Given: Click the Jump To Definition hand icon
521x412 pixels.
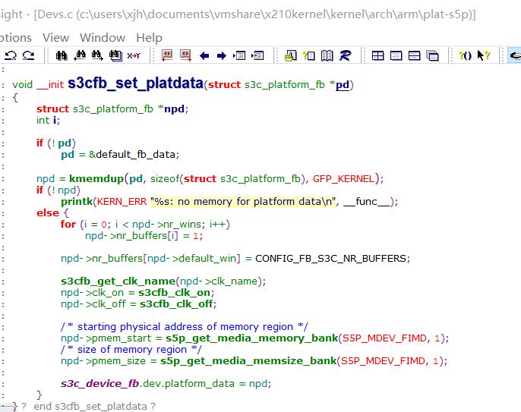Looking at the screenshot, I should point(290,55).
